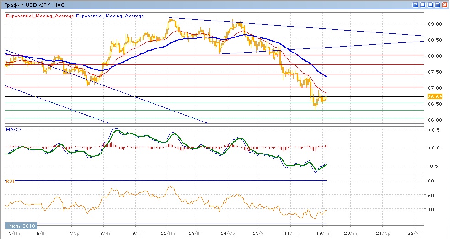Close the USD/JPY chart window

point(445,4)
